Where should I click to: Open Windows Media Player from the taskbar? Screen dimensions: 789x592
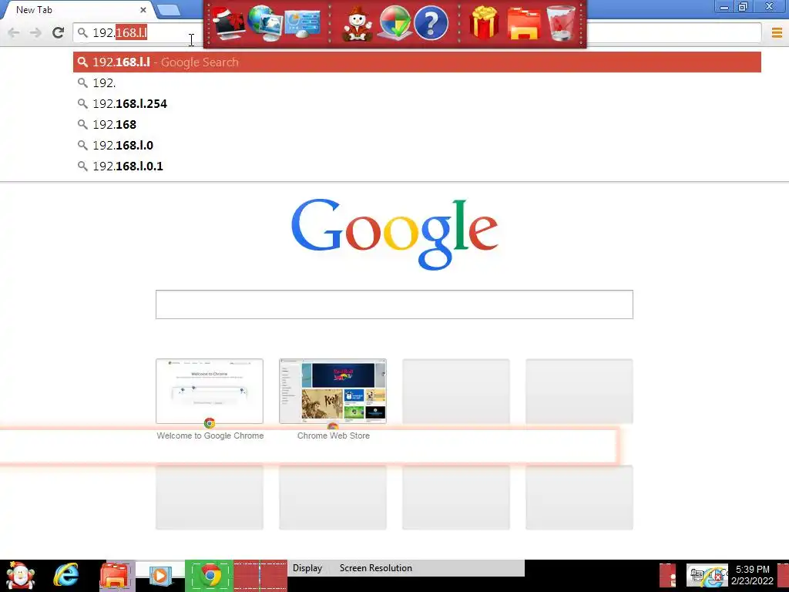point(160,576)
